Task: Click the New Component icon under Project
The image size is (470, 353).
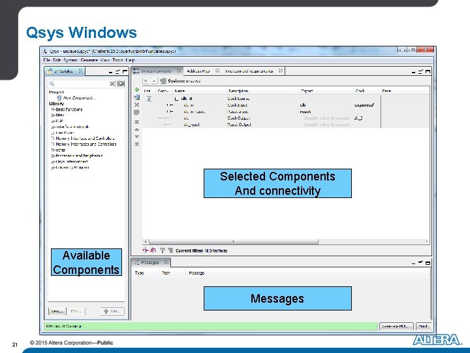Action: pyautogui.click(x=59, y=98)
